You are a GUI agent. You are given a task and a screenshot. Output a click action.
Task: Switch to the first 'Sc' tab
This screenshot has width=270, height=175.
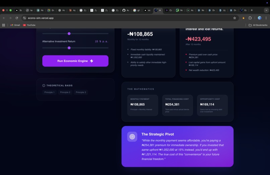click(19, 10)
